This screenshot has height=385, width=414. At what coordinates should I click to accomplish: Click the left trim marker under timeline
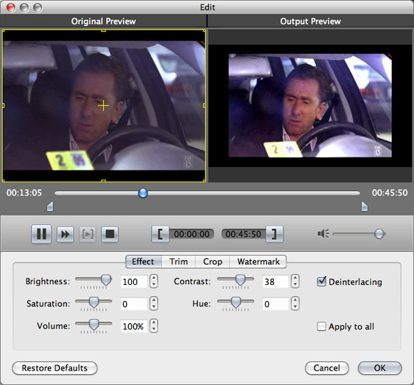point(49,207)
